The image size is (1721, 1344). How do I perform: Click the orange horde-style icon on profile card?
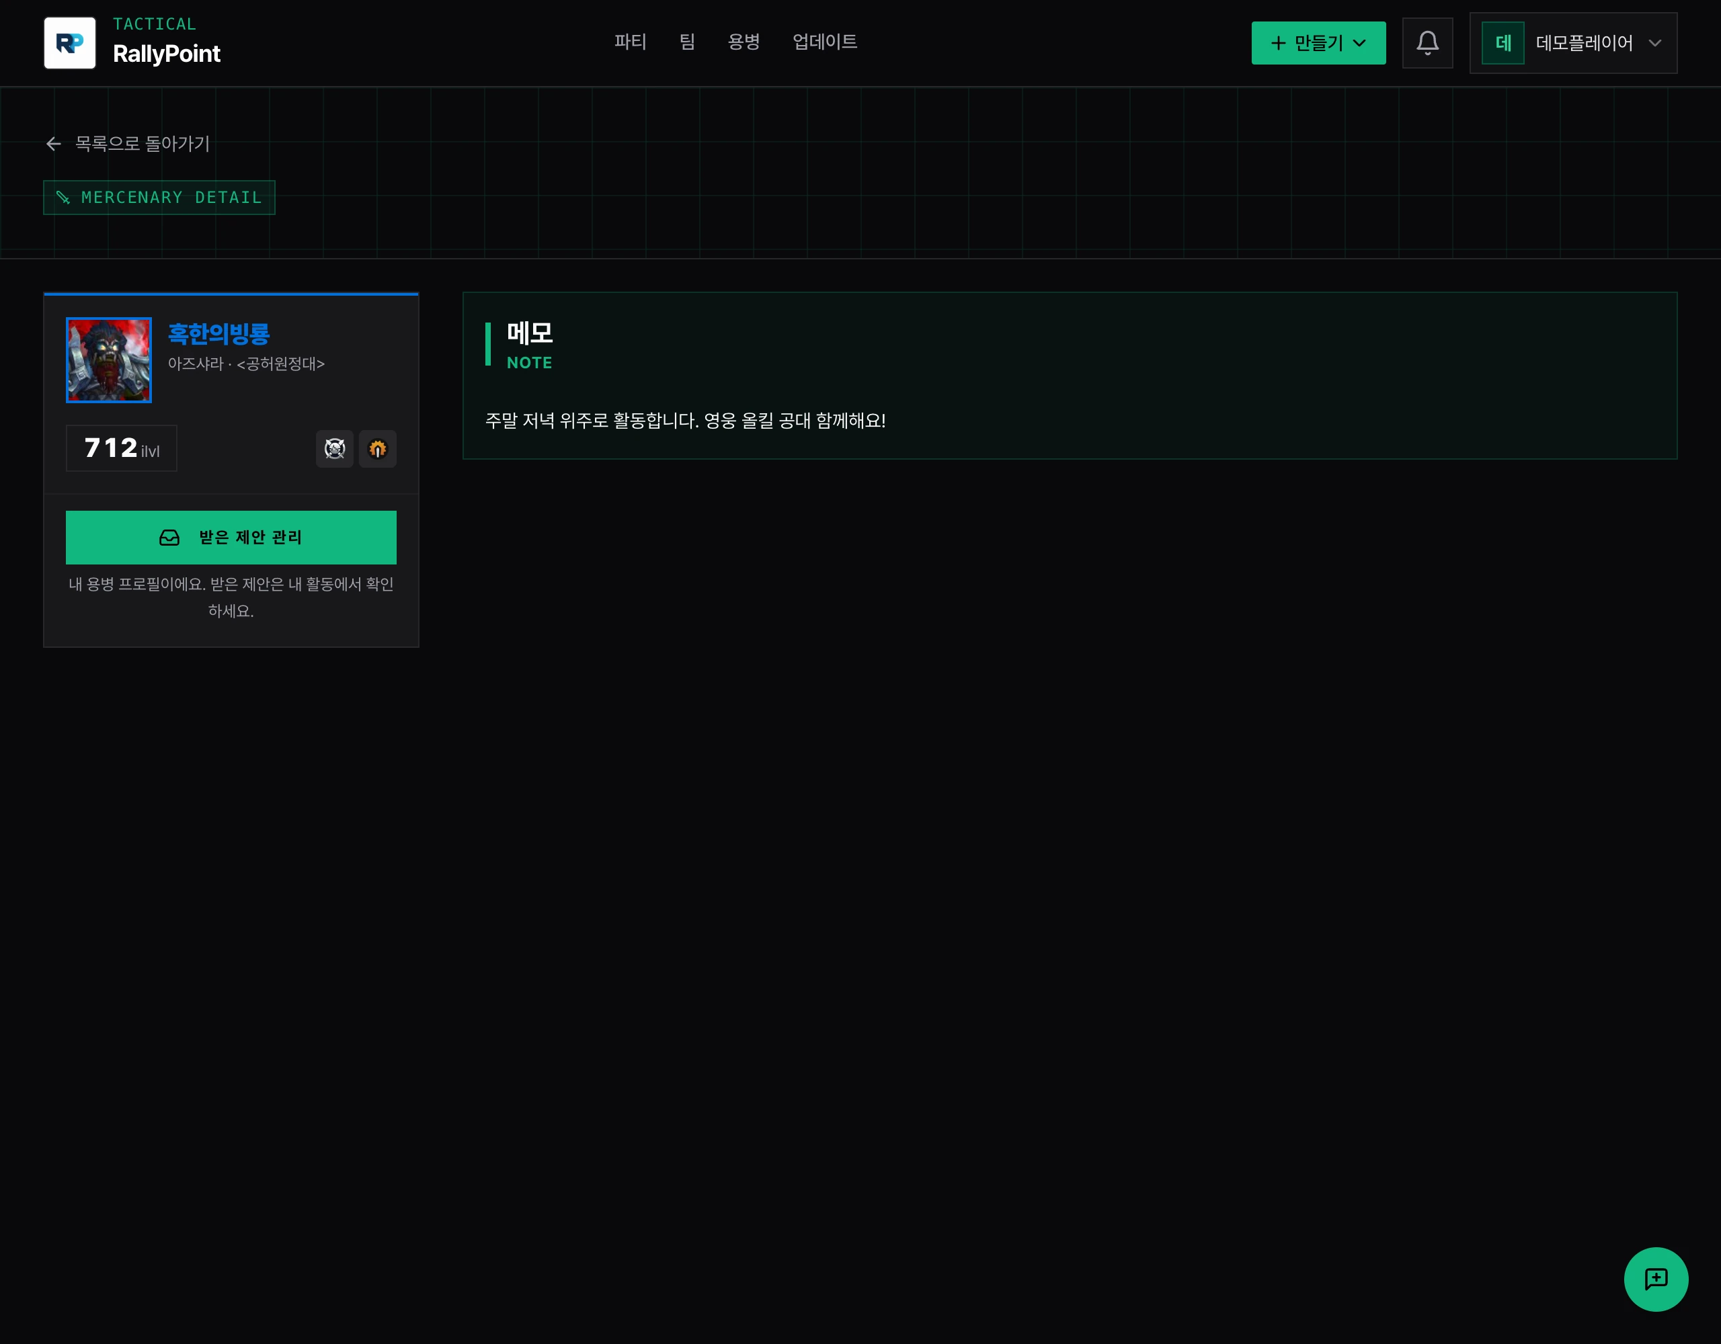point(377,449)
